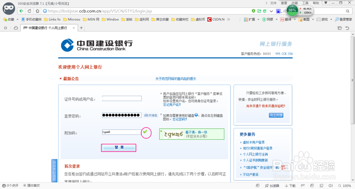Expand the 游戏 dropdown arrow

point(331,20)
